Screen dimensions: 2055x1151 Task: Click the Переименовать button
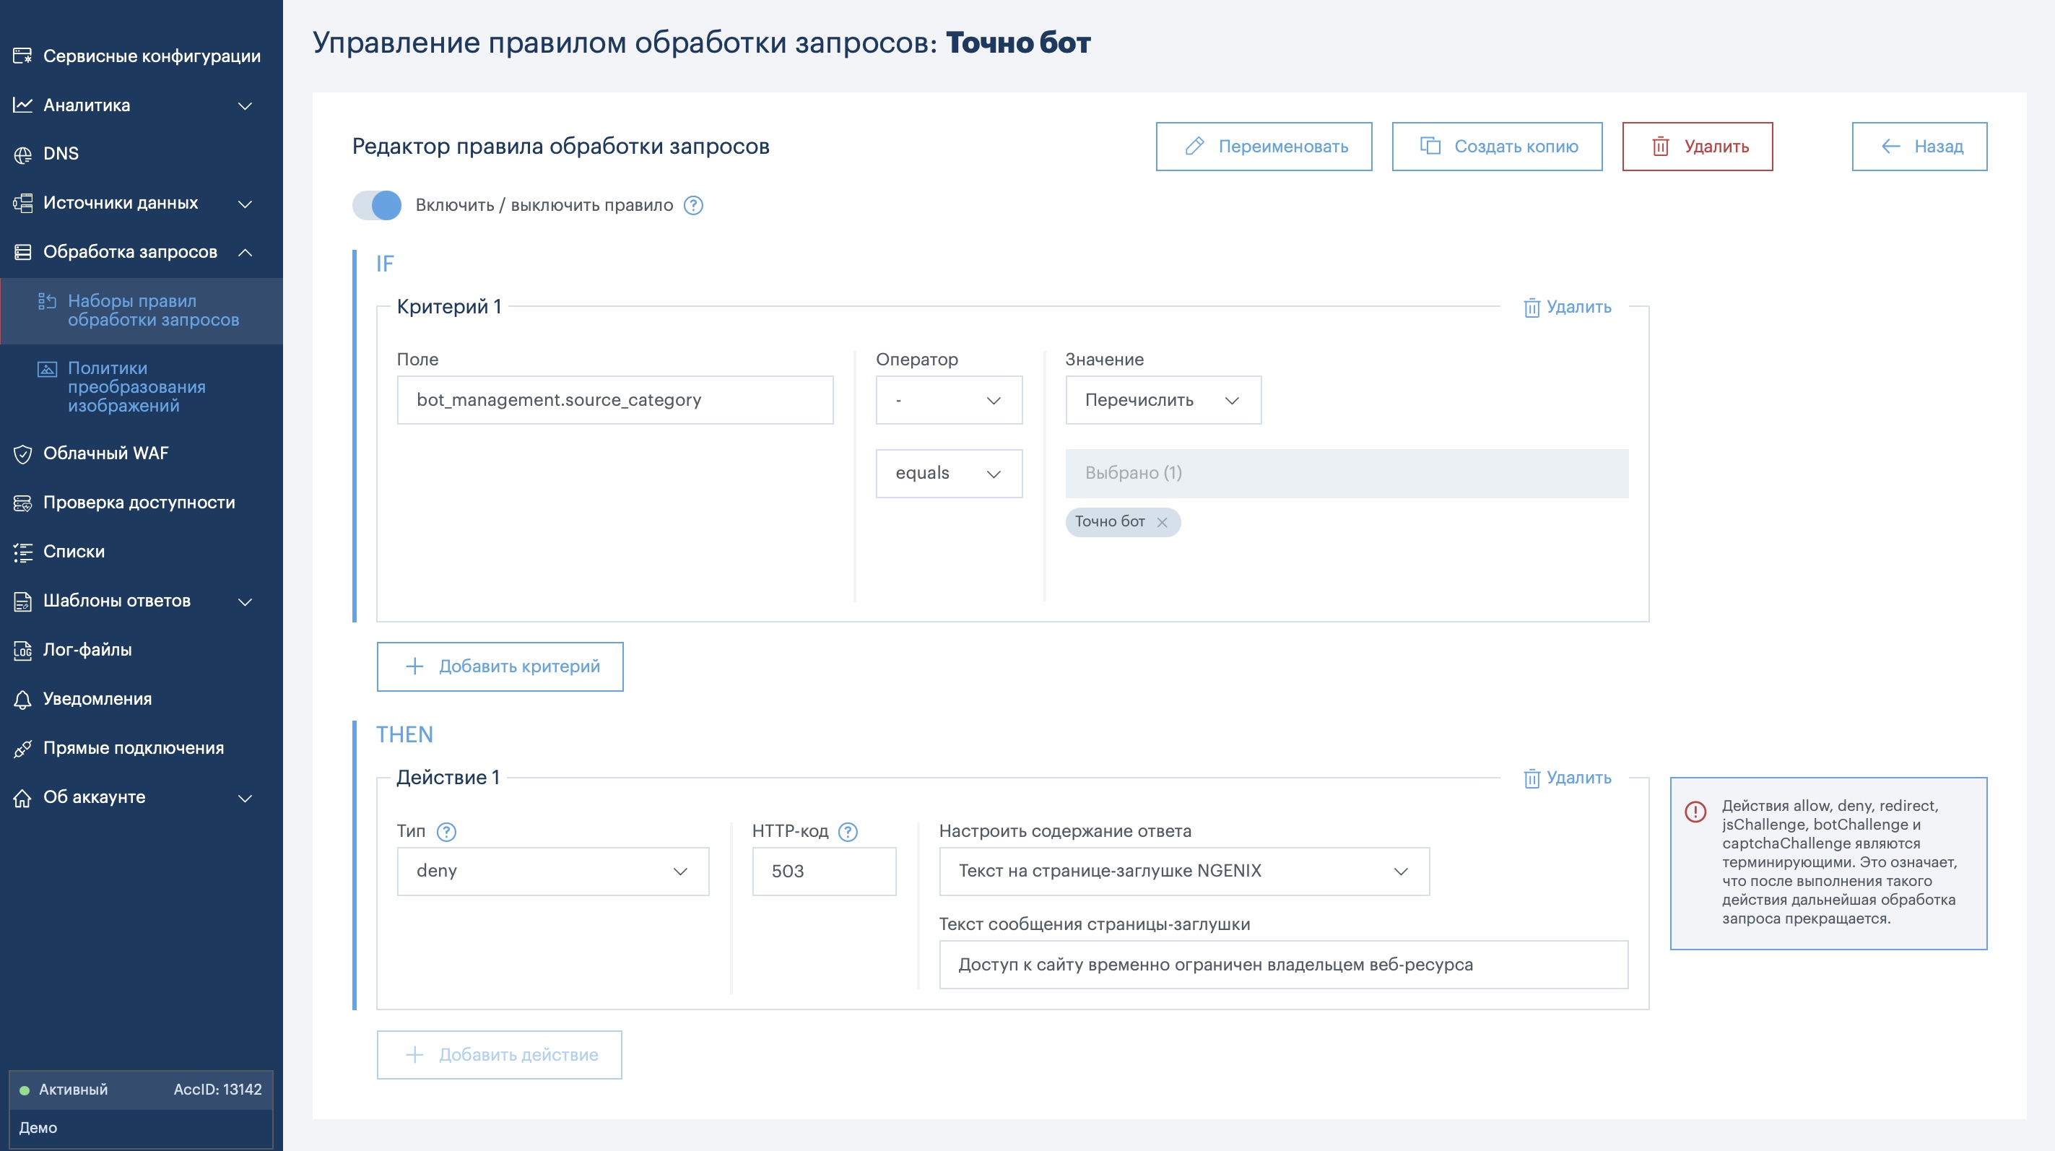(x=1264, y=146)
